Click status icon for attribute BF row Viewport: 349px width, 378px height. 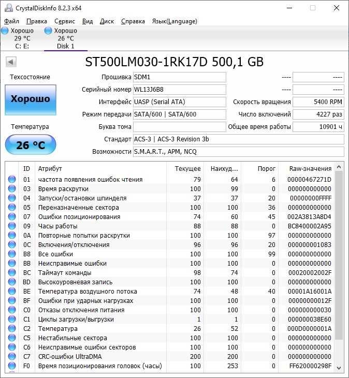(12, 300)
